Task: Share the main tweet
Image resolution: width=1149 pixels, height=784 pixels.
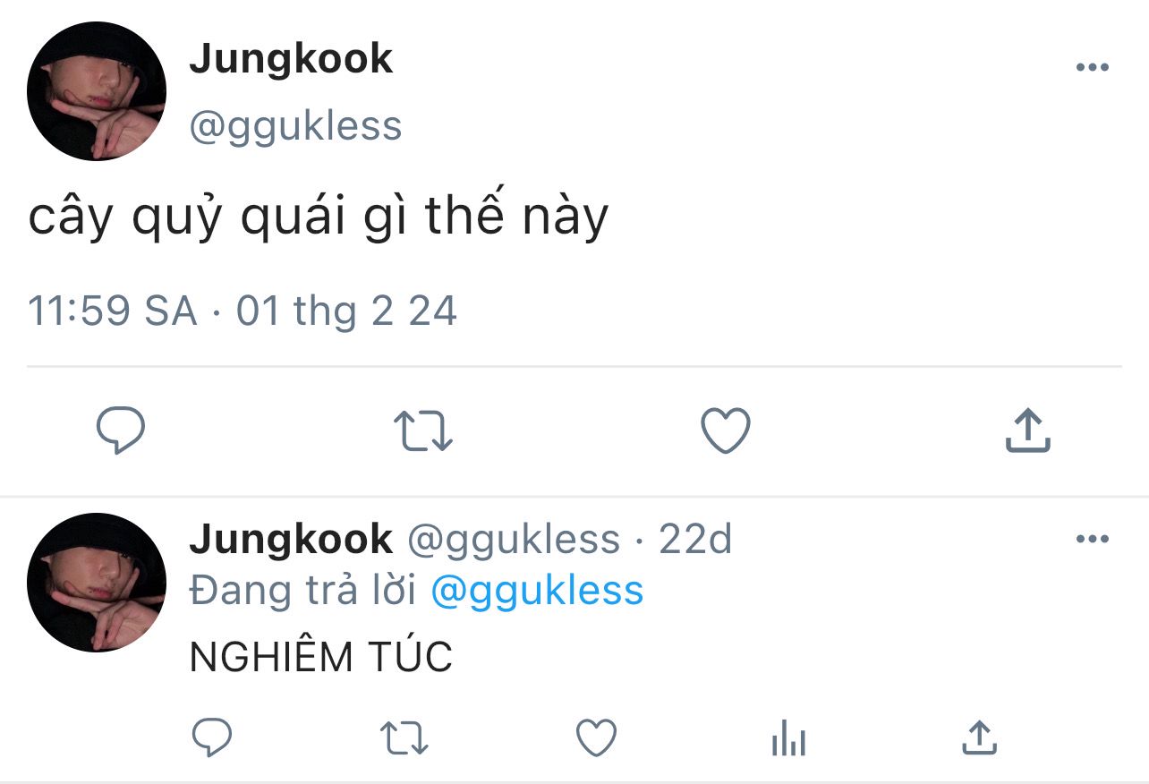Action: [1027, 431]
